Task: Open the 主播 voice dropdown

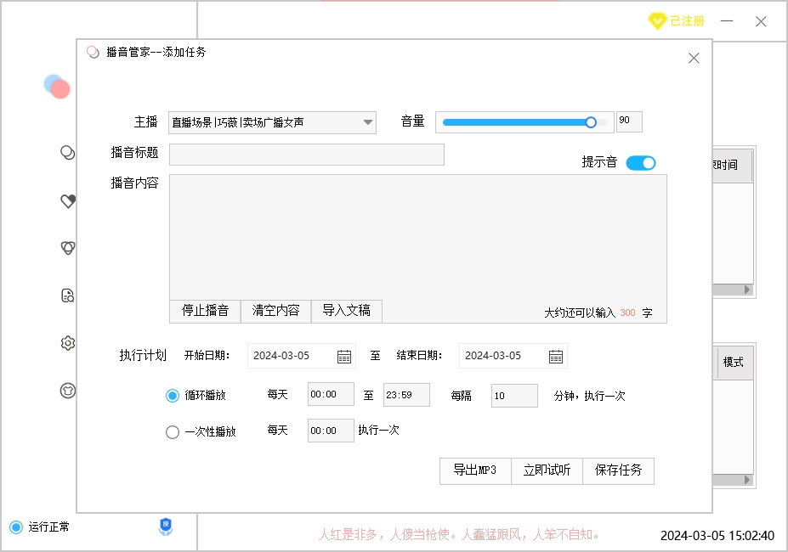Action: pyautogui.click(x=272, y=122)
